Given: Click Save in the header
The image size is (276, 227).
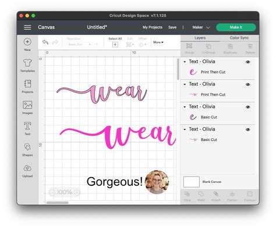Looking at the screenshot, I should click(x=172, y=27).
